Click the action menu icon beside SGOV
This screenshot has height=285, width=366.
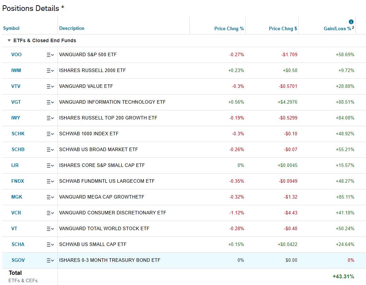tap(50, 260)
